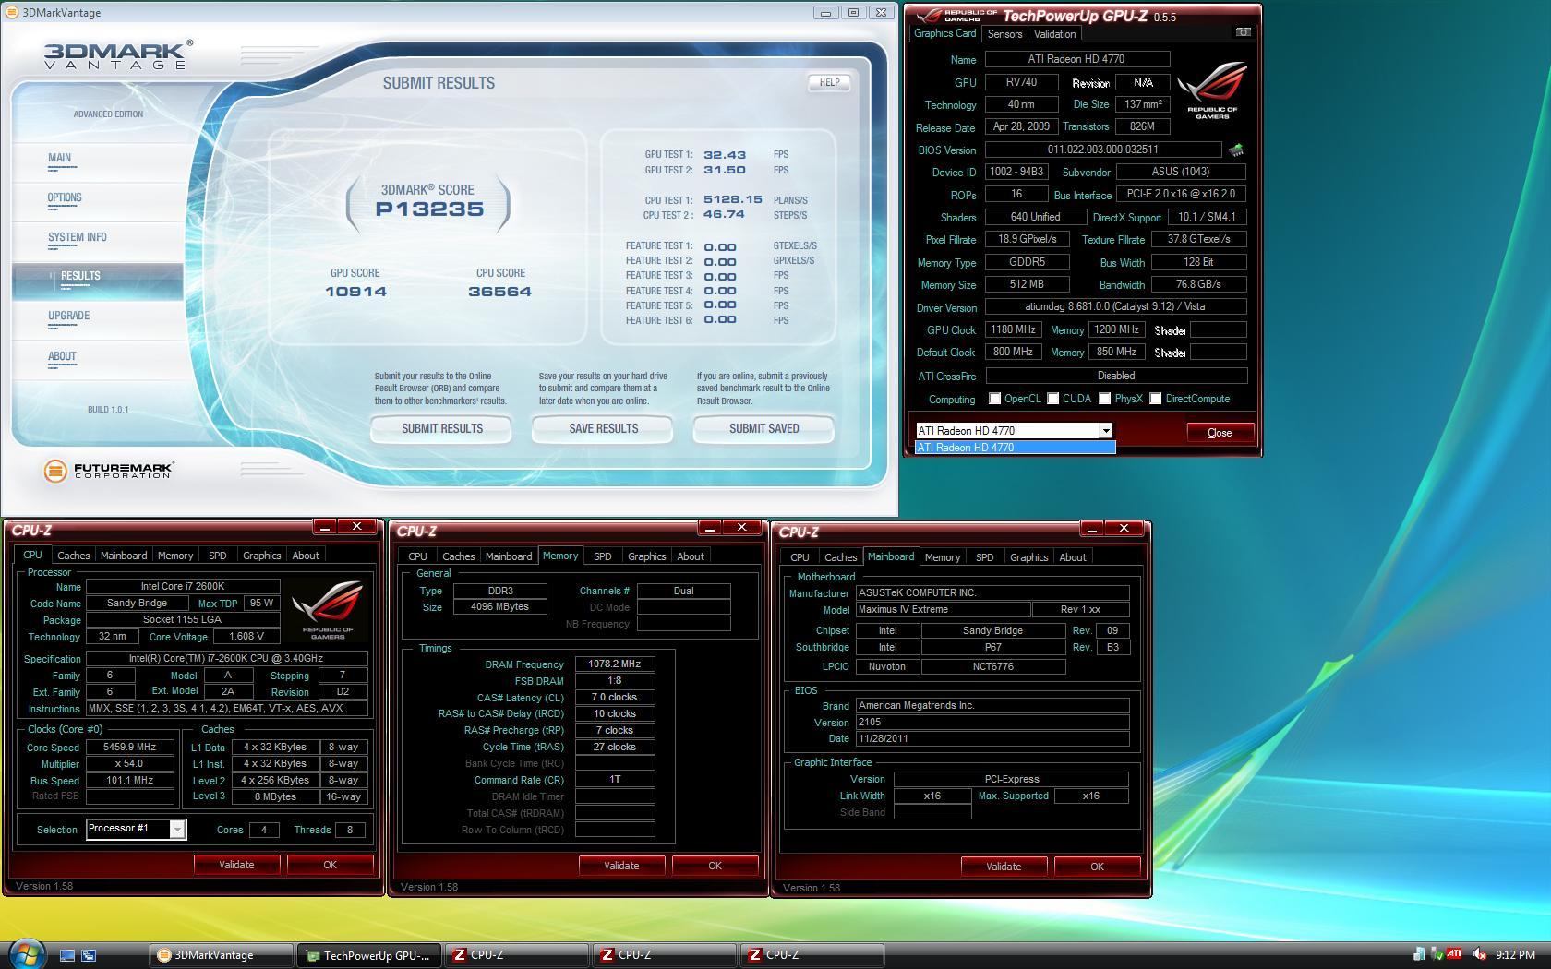Viewport: 1551px width, 969px height.
Task: Open SPD tab in the CPU-Z Memory window
Action: pos(603,556)
